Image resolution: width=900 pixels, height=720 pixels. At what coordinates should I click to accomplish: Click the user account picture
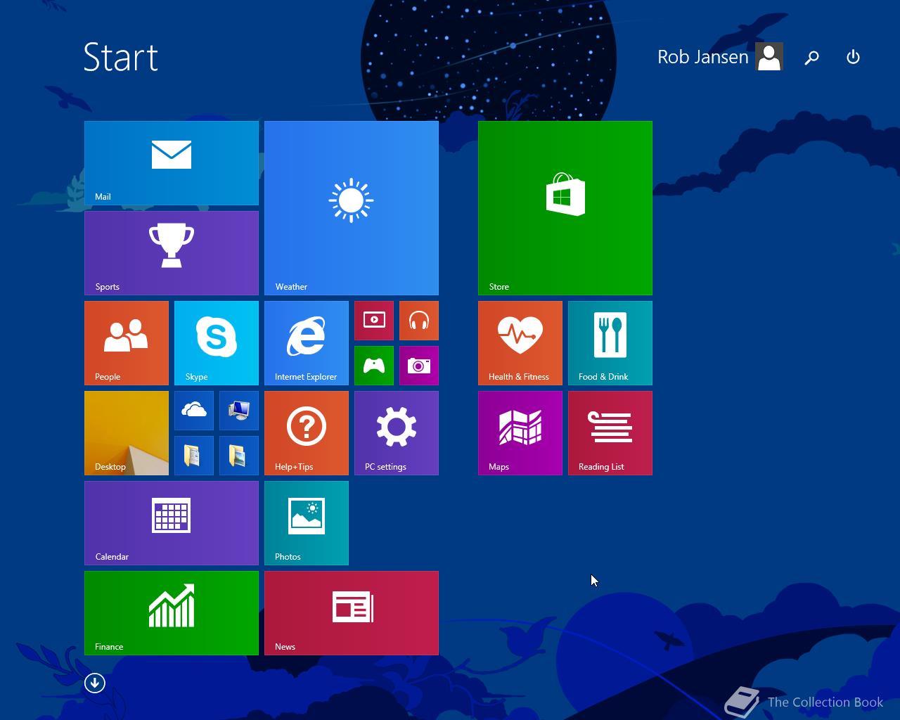point(769,57)
